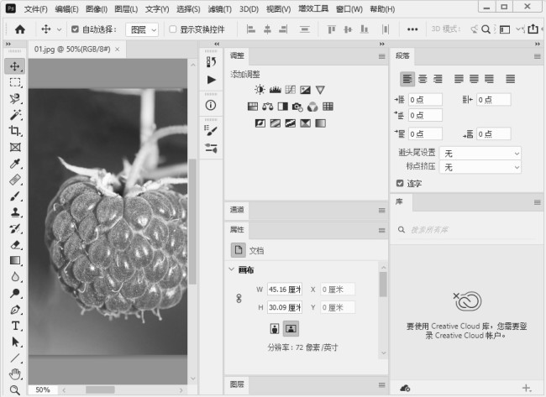Select the Clone Stamp tool

(x=14, y=212)
